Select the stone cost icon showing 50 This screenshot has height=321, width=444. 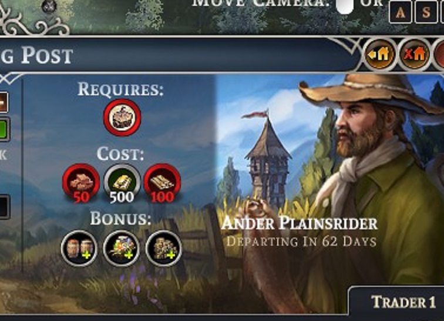point(81,183)
